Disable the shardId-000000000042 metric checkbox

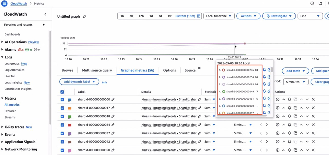62,142
